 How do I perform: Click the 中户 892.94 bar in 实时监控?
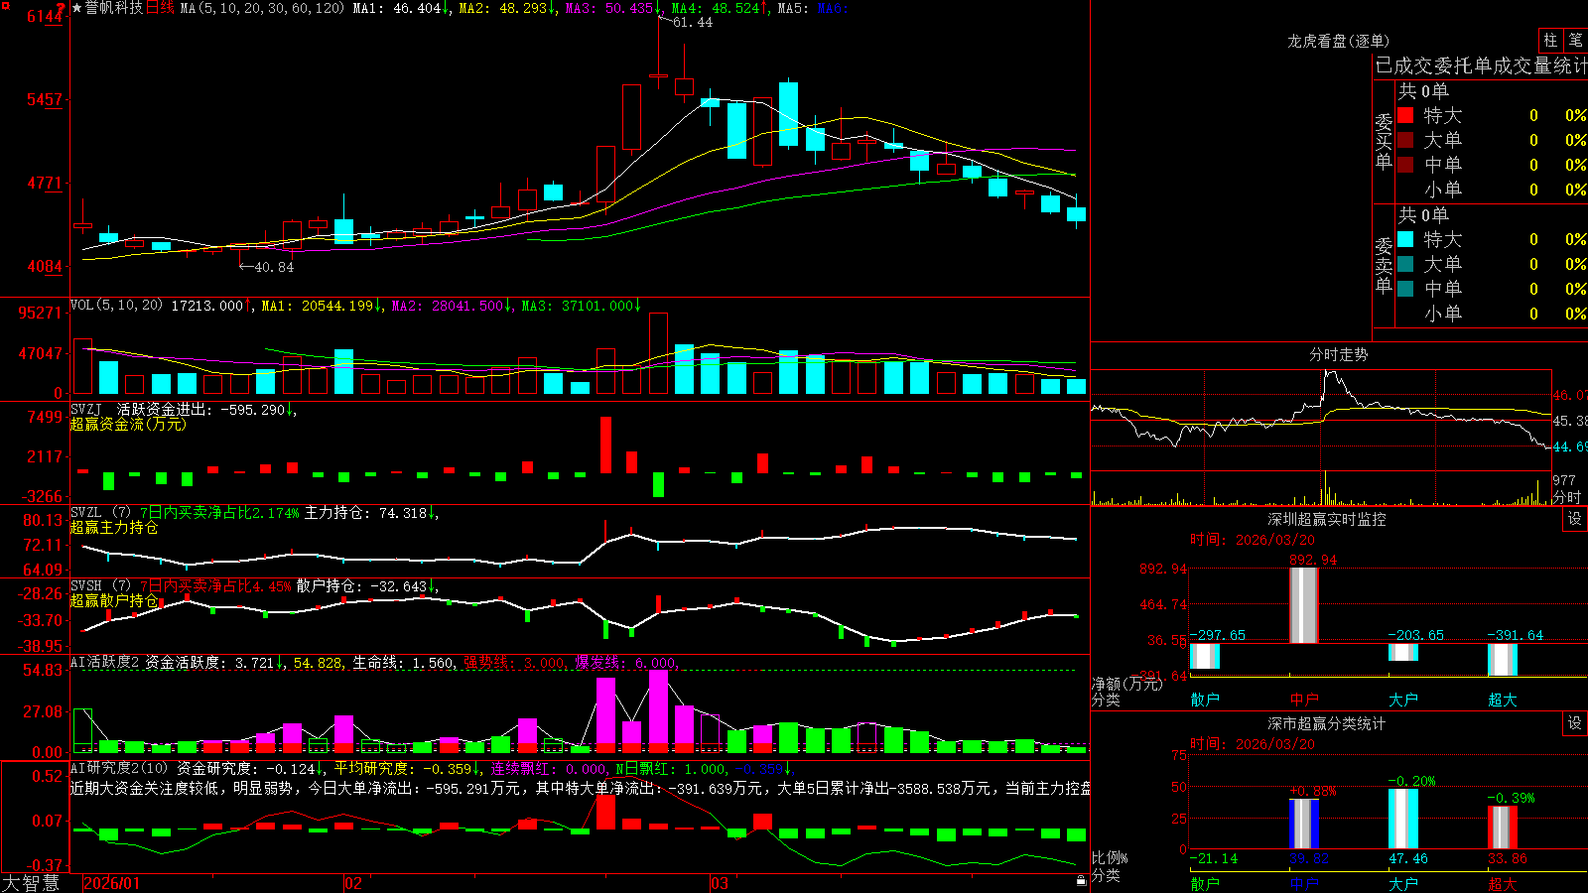(1303, 605)
